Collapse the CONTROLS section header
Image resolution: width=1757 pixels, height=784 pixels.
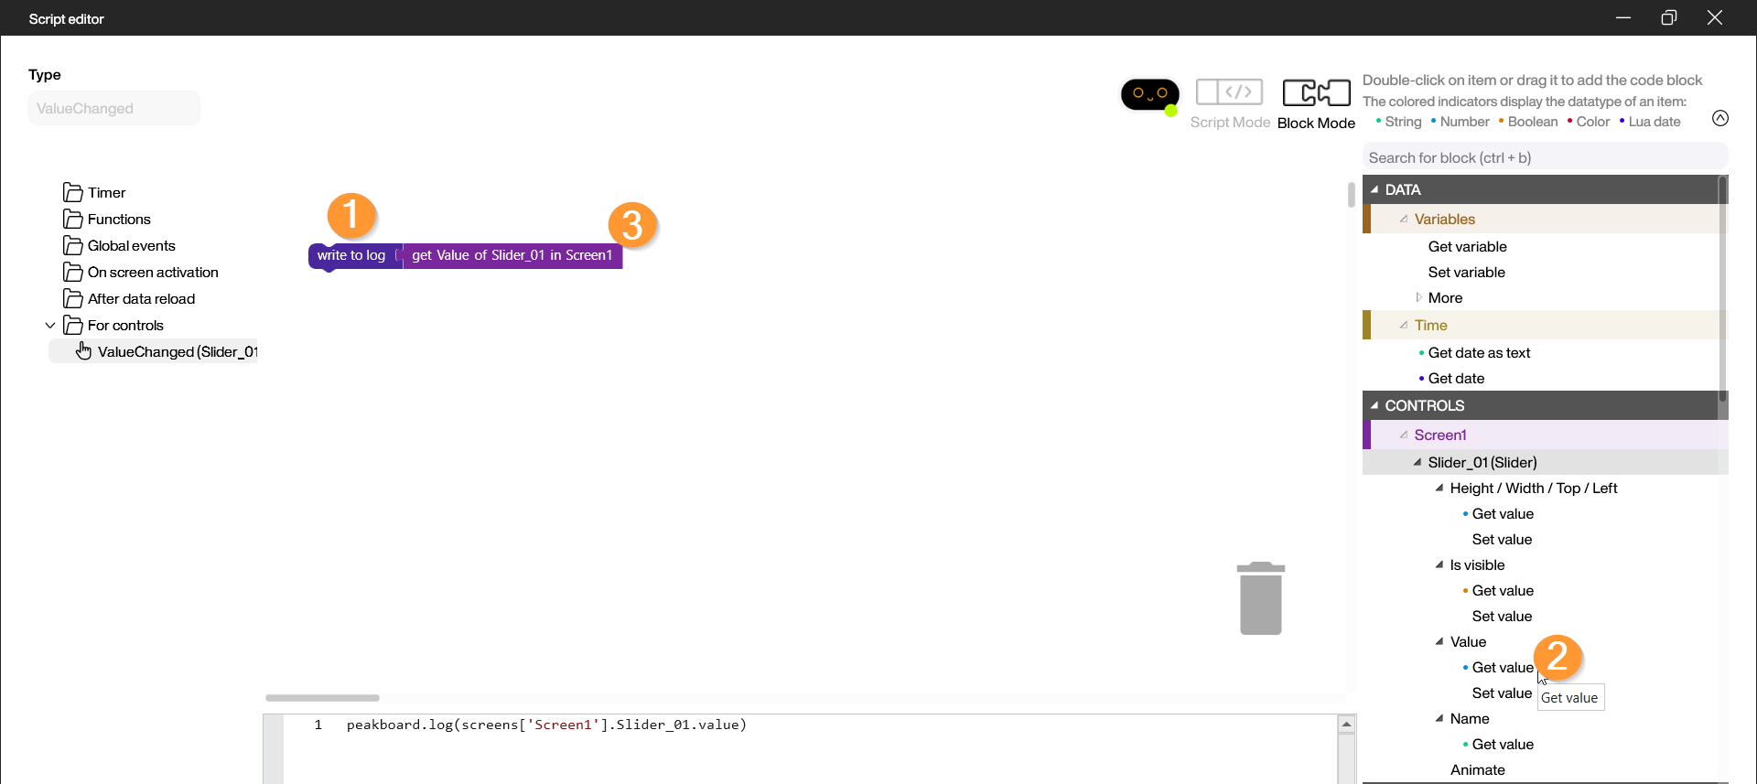pos(1374,405)
